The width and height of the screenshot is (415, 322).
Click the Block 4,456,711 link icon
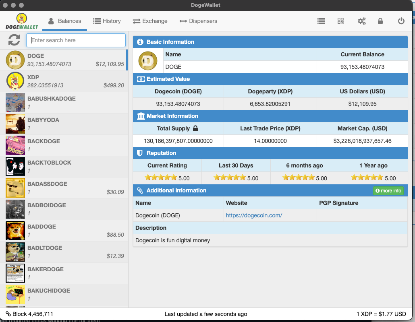8,314
